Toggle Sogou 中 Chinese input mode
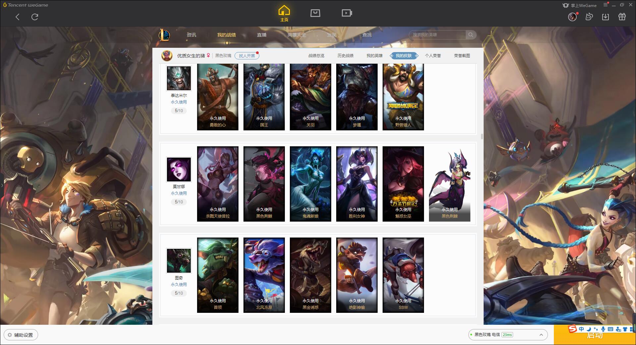The image size is (636, 345). pyautogui.click(x=581, y=329)
